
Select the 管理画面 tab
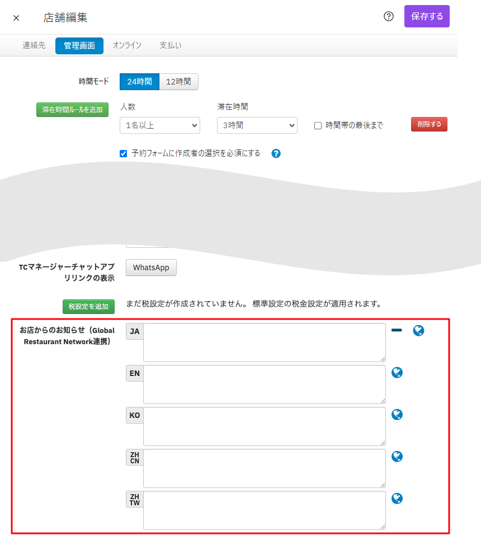[x=79, y=46]
